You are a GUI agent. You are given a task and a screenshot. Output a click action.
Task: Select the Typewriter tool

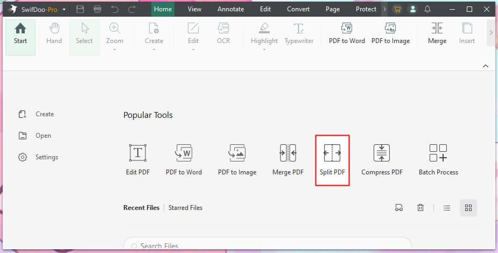tap(299, 33)
